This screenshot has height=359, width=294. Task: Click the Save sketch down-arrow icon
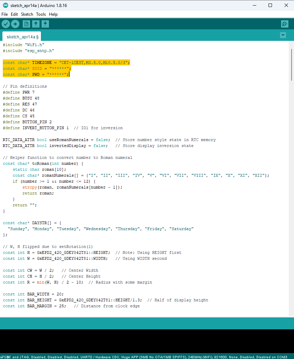click(45, 24)
